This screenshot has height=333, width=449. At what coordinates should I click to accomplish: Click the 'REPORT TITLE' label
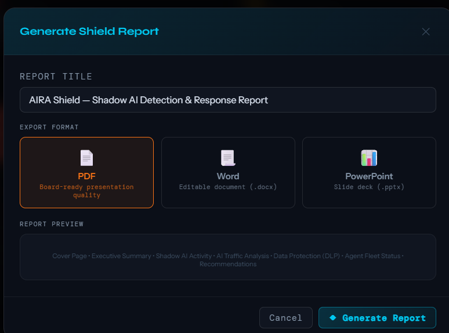[56, 77]
